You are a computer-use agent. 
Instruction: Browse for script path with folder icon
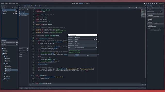[x=96, y=48]
